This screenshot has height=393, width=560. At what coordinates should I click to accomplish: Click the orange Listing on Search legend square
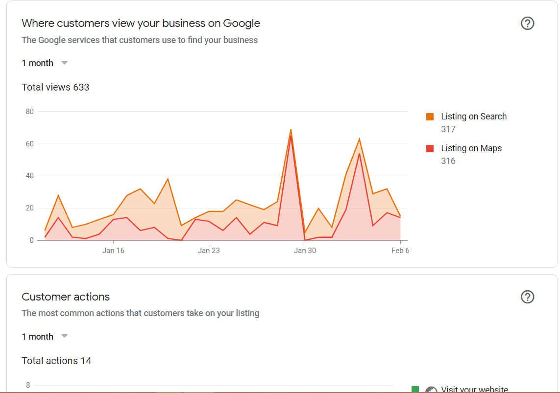[x=430, y=116]
